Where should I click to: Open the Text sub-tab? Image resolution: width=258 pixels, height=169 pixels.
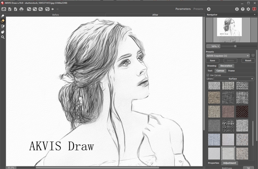click(x=210, y=71)
